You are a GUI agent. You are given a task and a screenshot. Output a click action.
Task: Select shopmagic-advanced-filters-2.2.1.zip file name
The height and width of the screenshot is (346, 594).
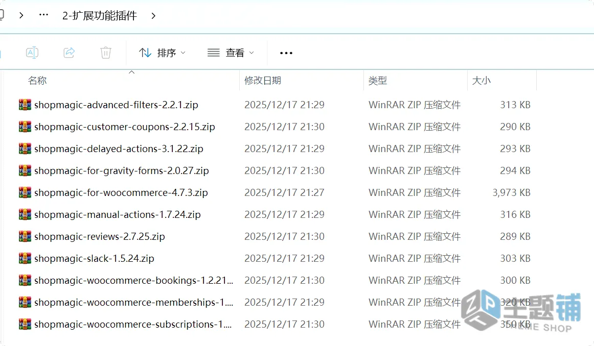click(x=117, y=105)
